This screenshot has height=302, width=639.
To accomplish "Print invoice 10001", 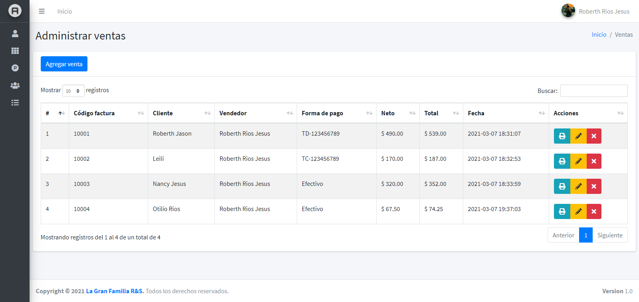I will pyautogui.click(x=562, y=136).
